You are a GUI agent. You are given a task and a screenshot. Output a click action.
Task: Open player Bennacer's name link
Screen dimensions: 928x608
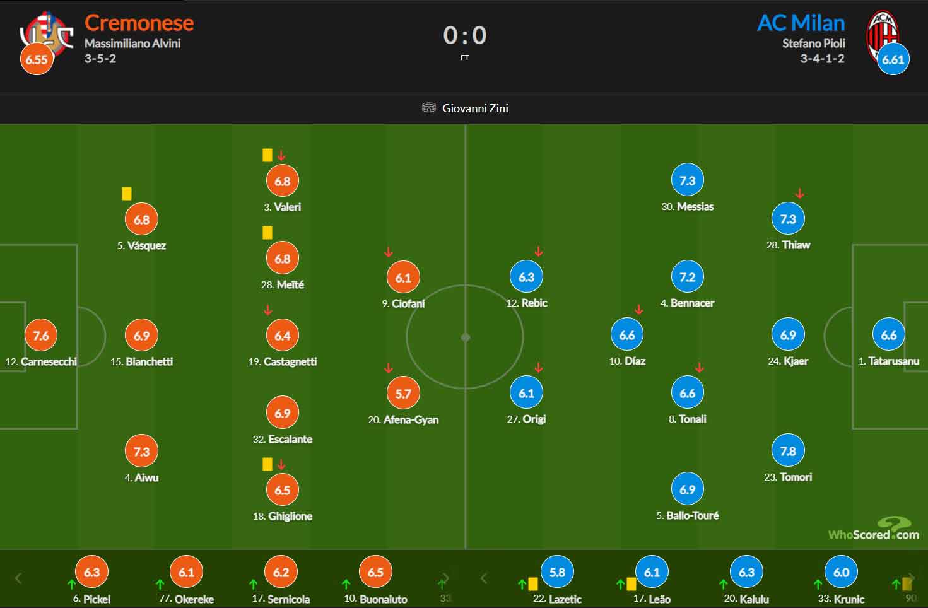pyautogui.click(x=692, y=303)
